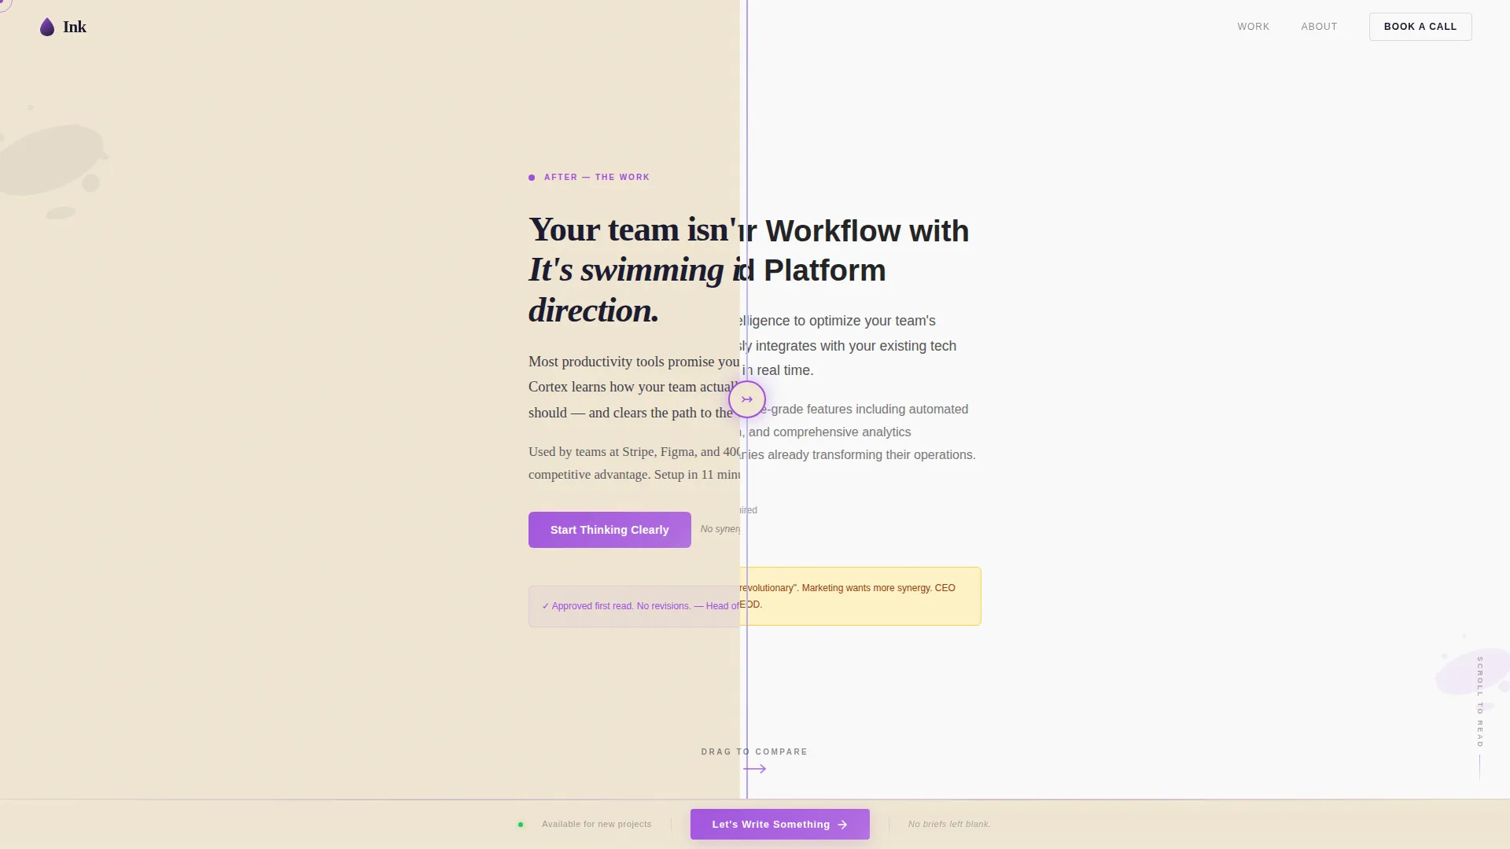Click the purple arrow under Drag to Compare

(x=754, y=769)
